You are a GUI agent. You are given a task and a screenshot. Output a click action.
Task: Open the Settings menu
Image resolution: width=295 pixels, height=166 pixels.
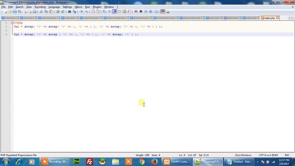point(67,7)
